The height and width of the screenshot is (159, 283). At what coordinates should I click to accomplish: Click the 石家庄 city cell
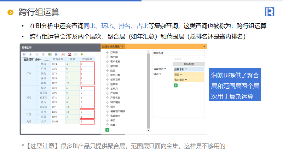(x=43, y=98)
